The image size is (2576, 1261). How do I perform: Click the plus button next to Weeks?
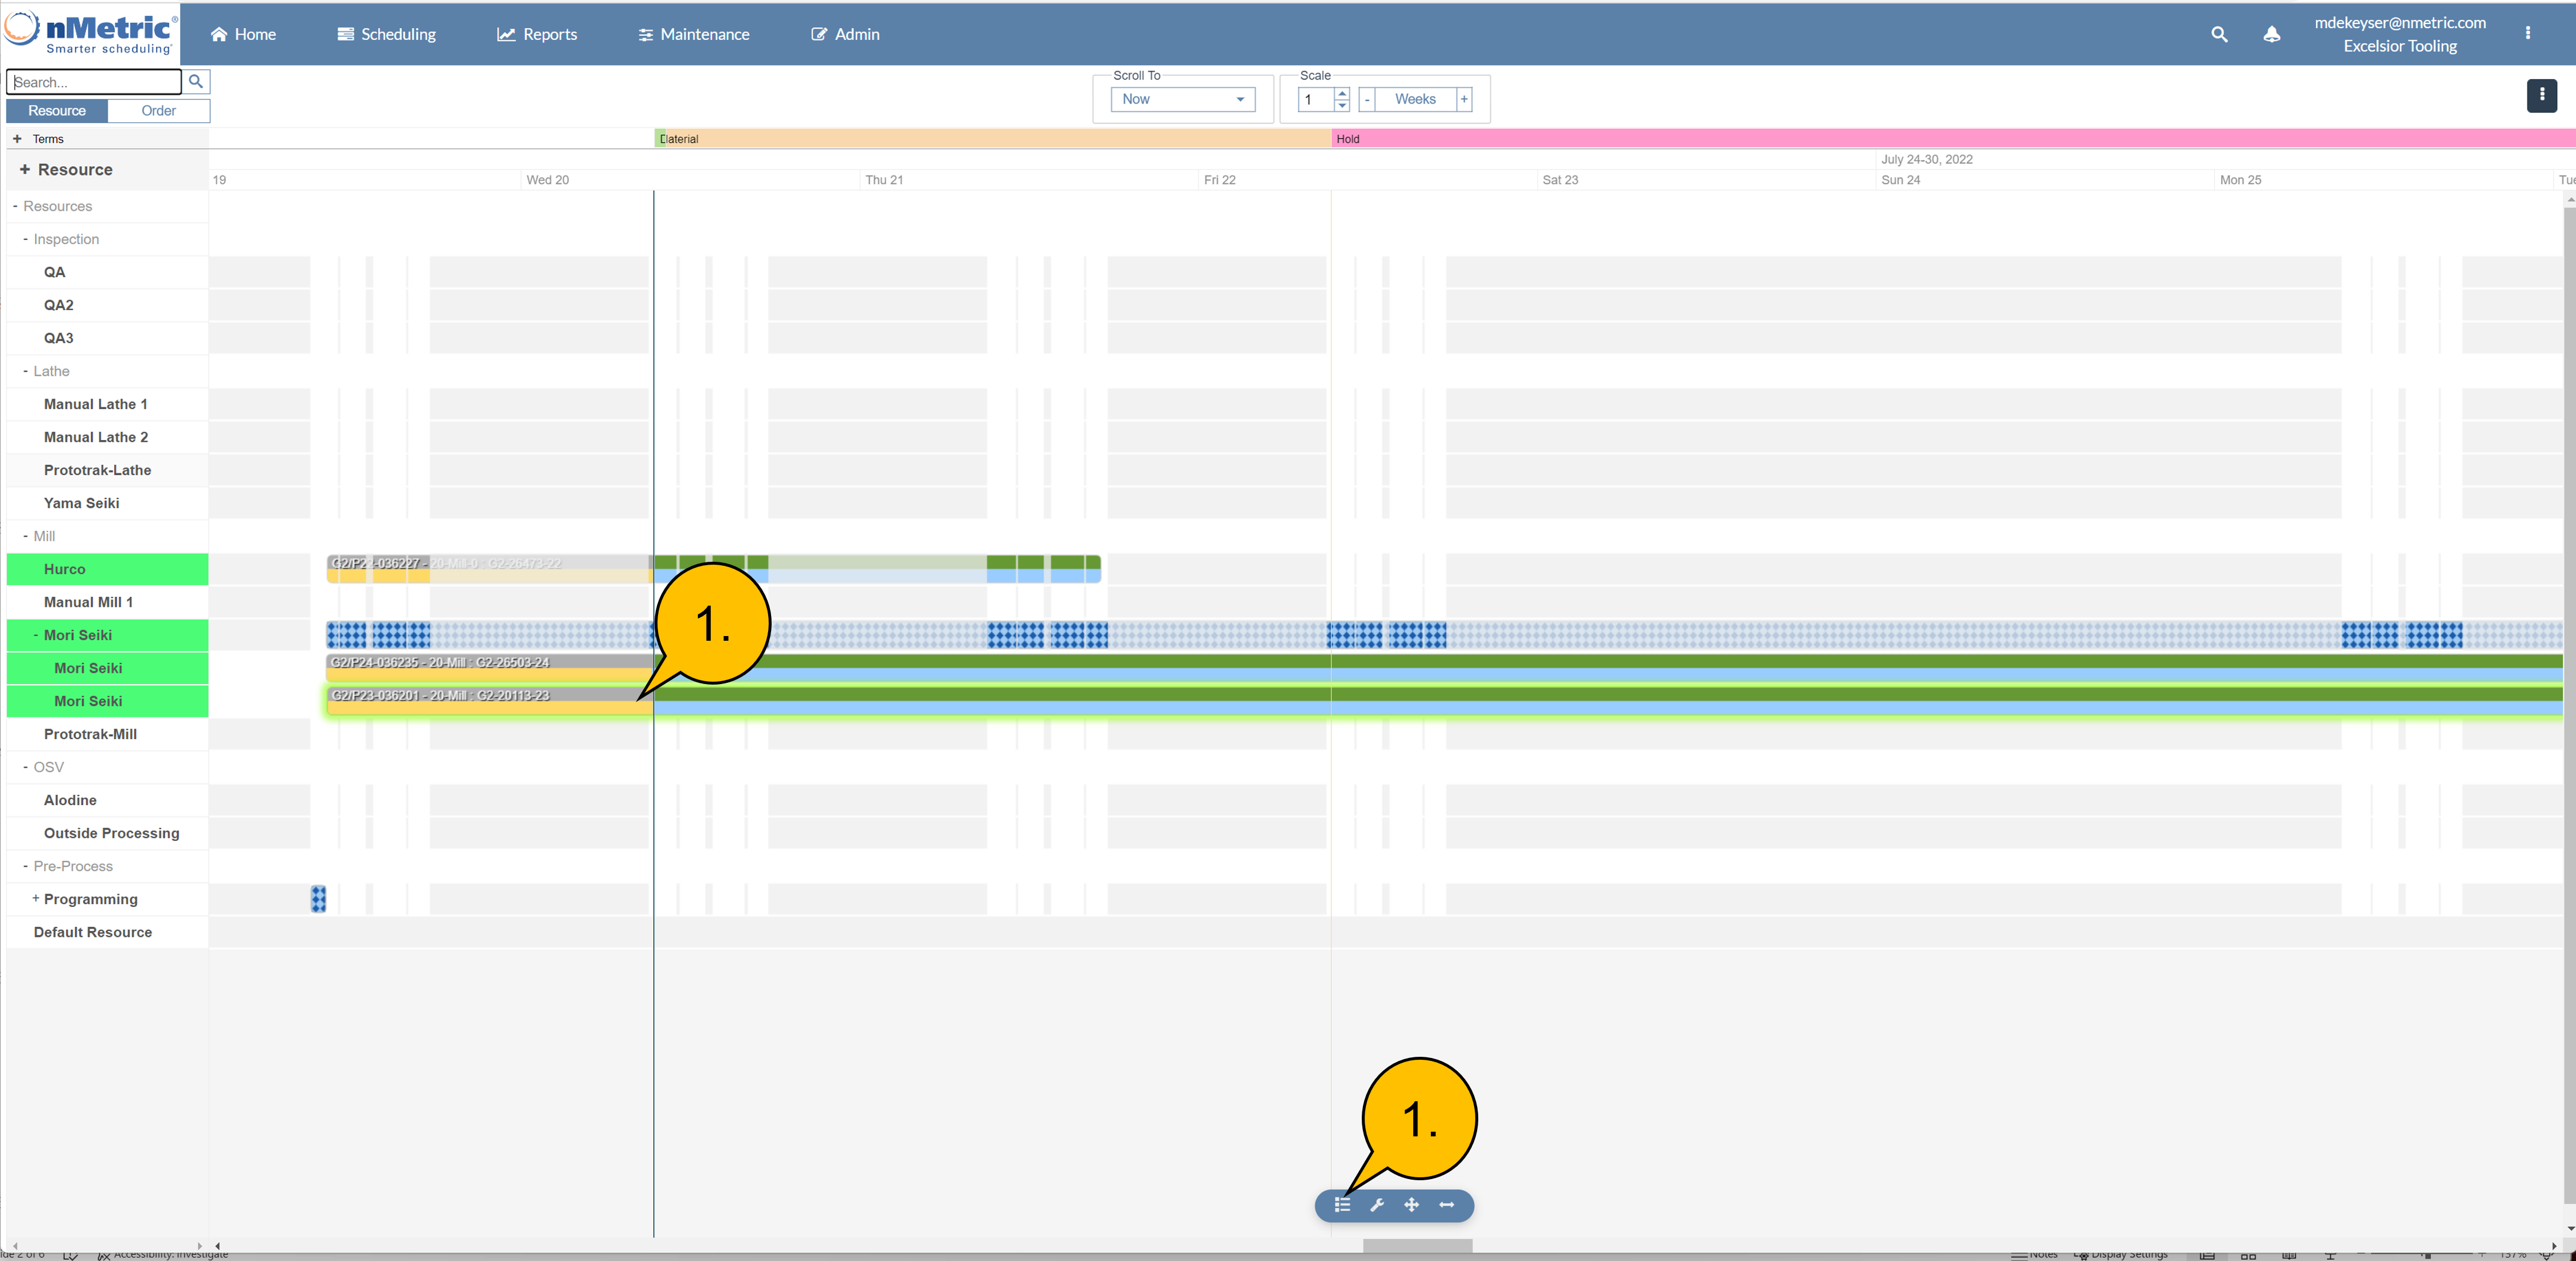[1464, 99]
